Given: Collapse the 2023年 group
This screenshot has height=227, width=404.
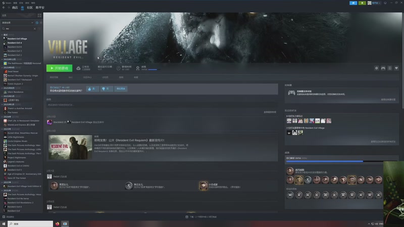Looking at the screenshot, I should pos(2,129).
